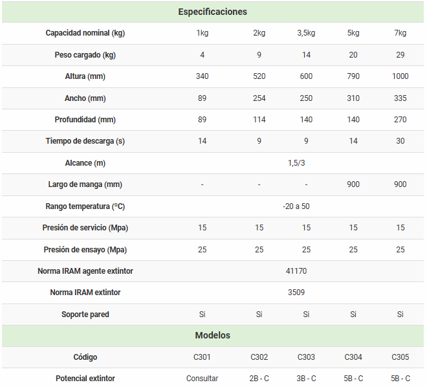Viewport: 427px width, 387px height.
Task: Click the 3,5kg capacity column value
Action: click(306, 33)
